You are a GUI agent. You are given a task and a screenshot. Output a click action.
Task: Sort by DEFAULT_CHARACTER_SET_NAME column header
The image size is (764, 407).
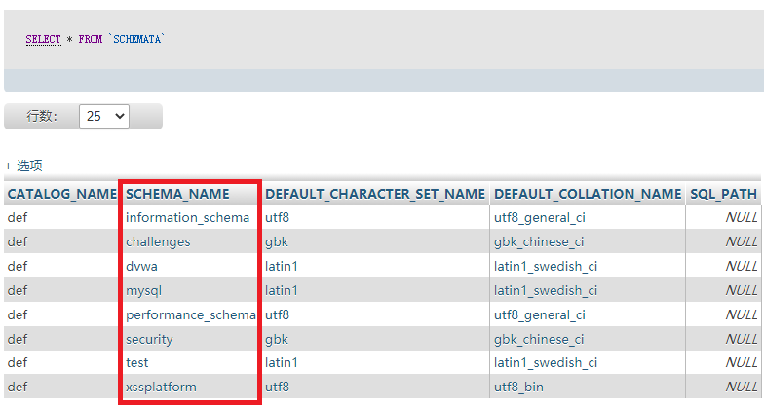[x=374, y=194]
